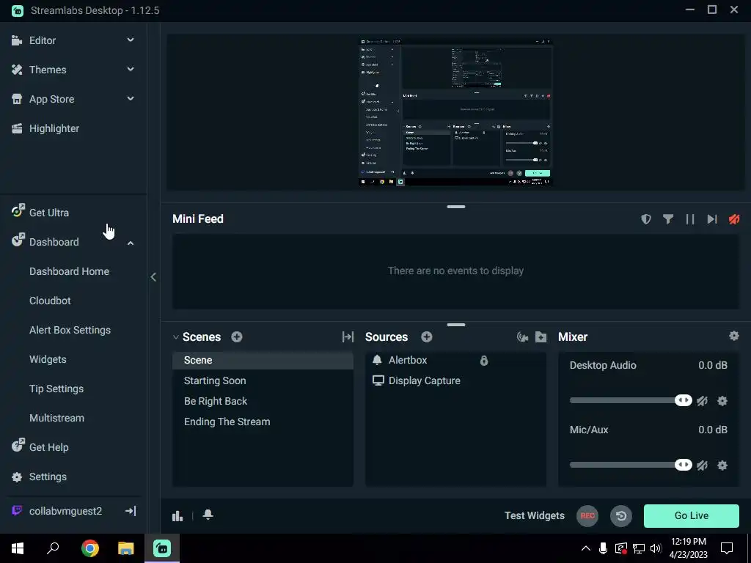
Task: Show hidden system tray icons
Action: 586,548
